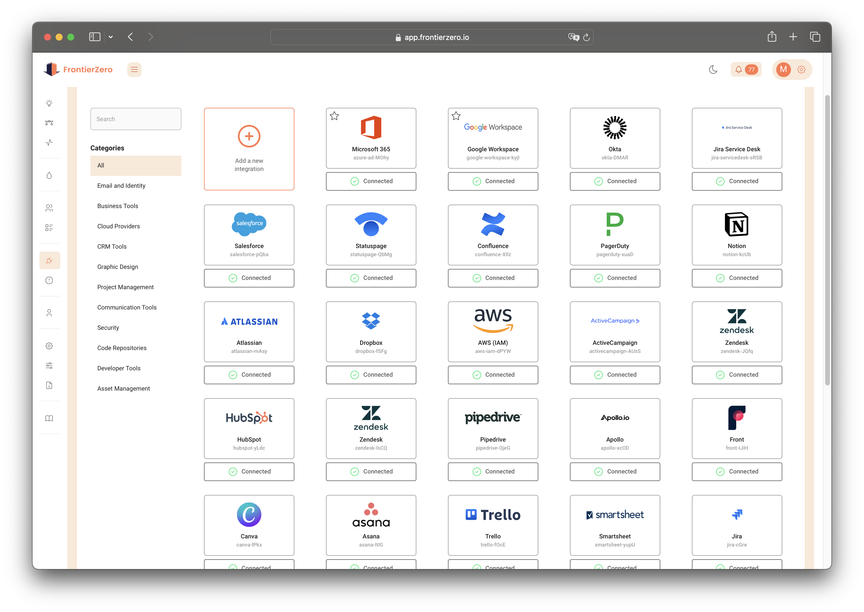Image resolution: width=864 pixels, height=612 pixels.
Task: Open the Dropbox integration card
Action: (371, 332)
